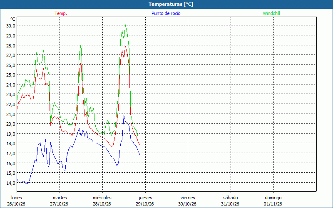Screen dimensions: 333x208
Task: Click the 01/11/26 date label
Action: pos(273,204)
